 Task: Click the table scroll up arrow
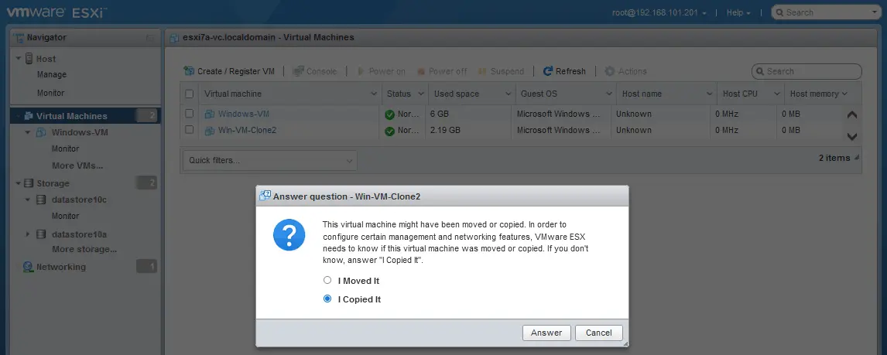pos(852,114)
